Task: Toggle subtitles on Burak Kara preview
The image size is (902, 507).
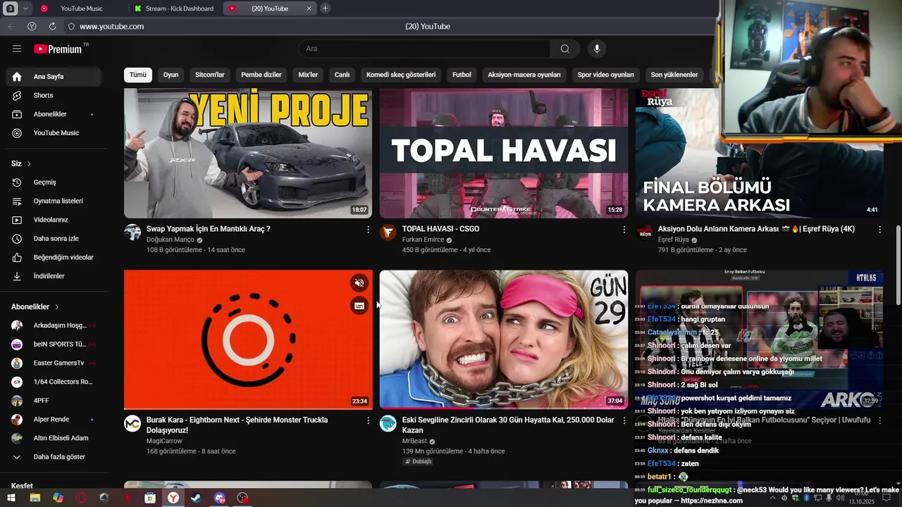Action: 359,306
